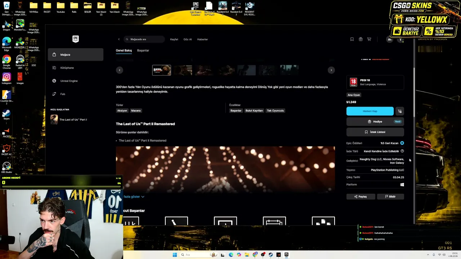Select the first highlighted screenshot thumbnail
461x259 pixels.
pyautogui.click(x=162, y=70)
